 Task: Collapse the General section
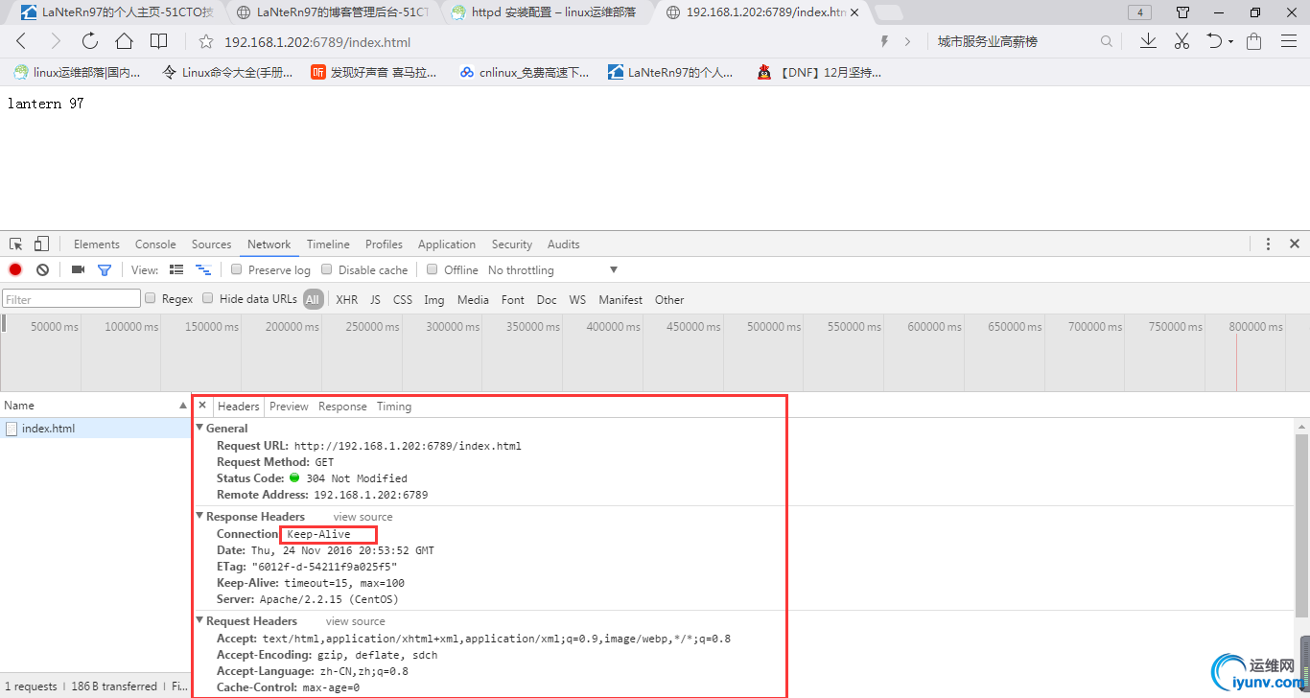click(200, 428)
